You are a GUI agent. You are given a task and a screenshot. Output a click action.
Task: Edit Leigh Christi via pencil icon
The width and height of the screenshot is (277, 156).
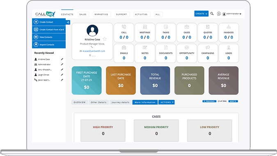62,75
